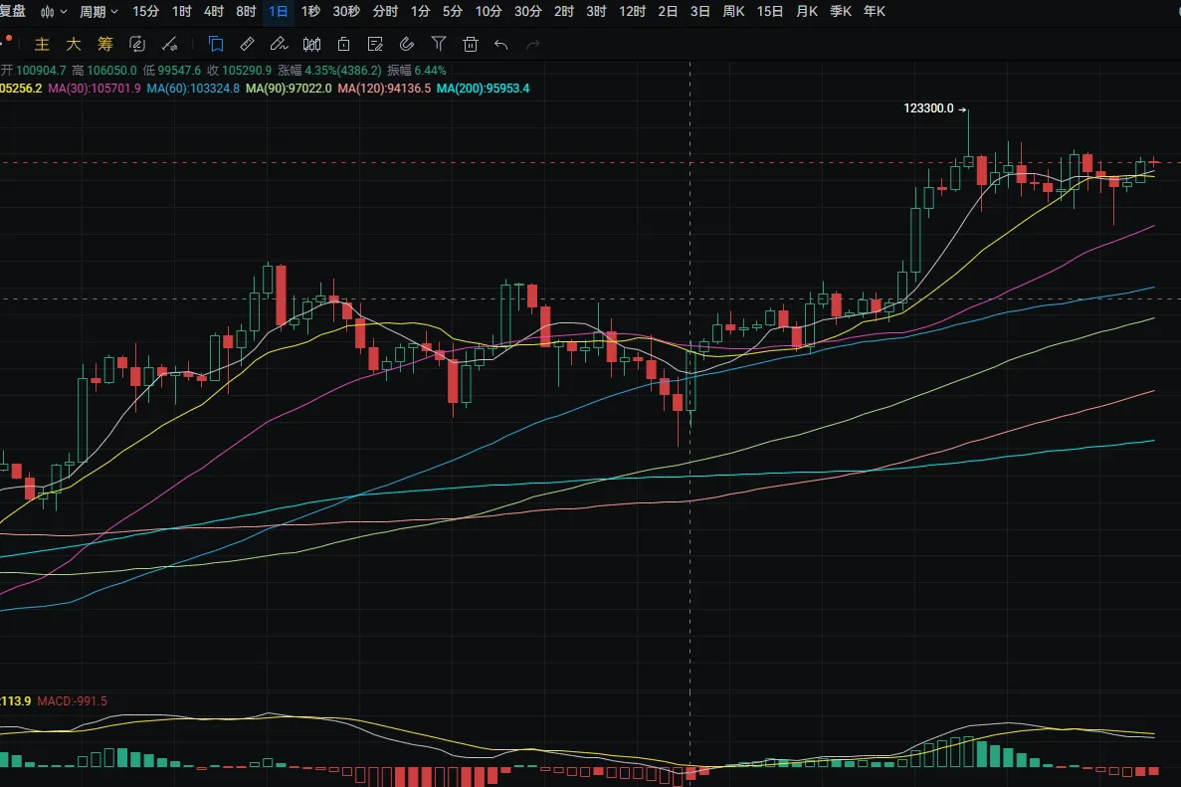The height and width of the screenshot is (787, 1181).
Task: Click the magnet snap icon
Action: (x=407, y=45)
